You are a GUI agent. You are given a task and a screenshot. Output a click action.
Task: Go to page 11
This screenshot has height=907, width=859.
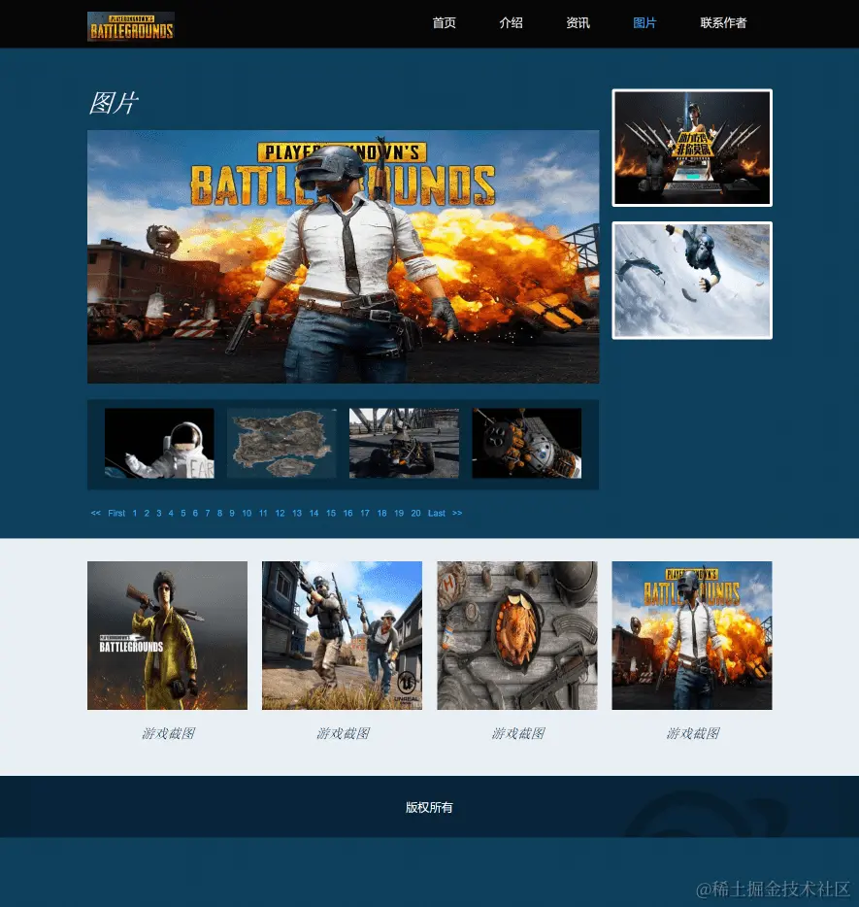click(263, 513)
